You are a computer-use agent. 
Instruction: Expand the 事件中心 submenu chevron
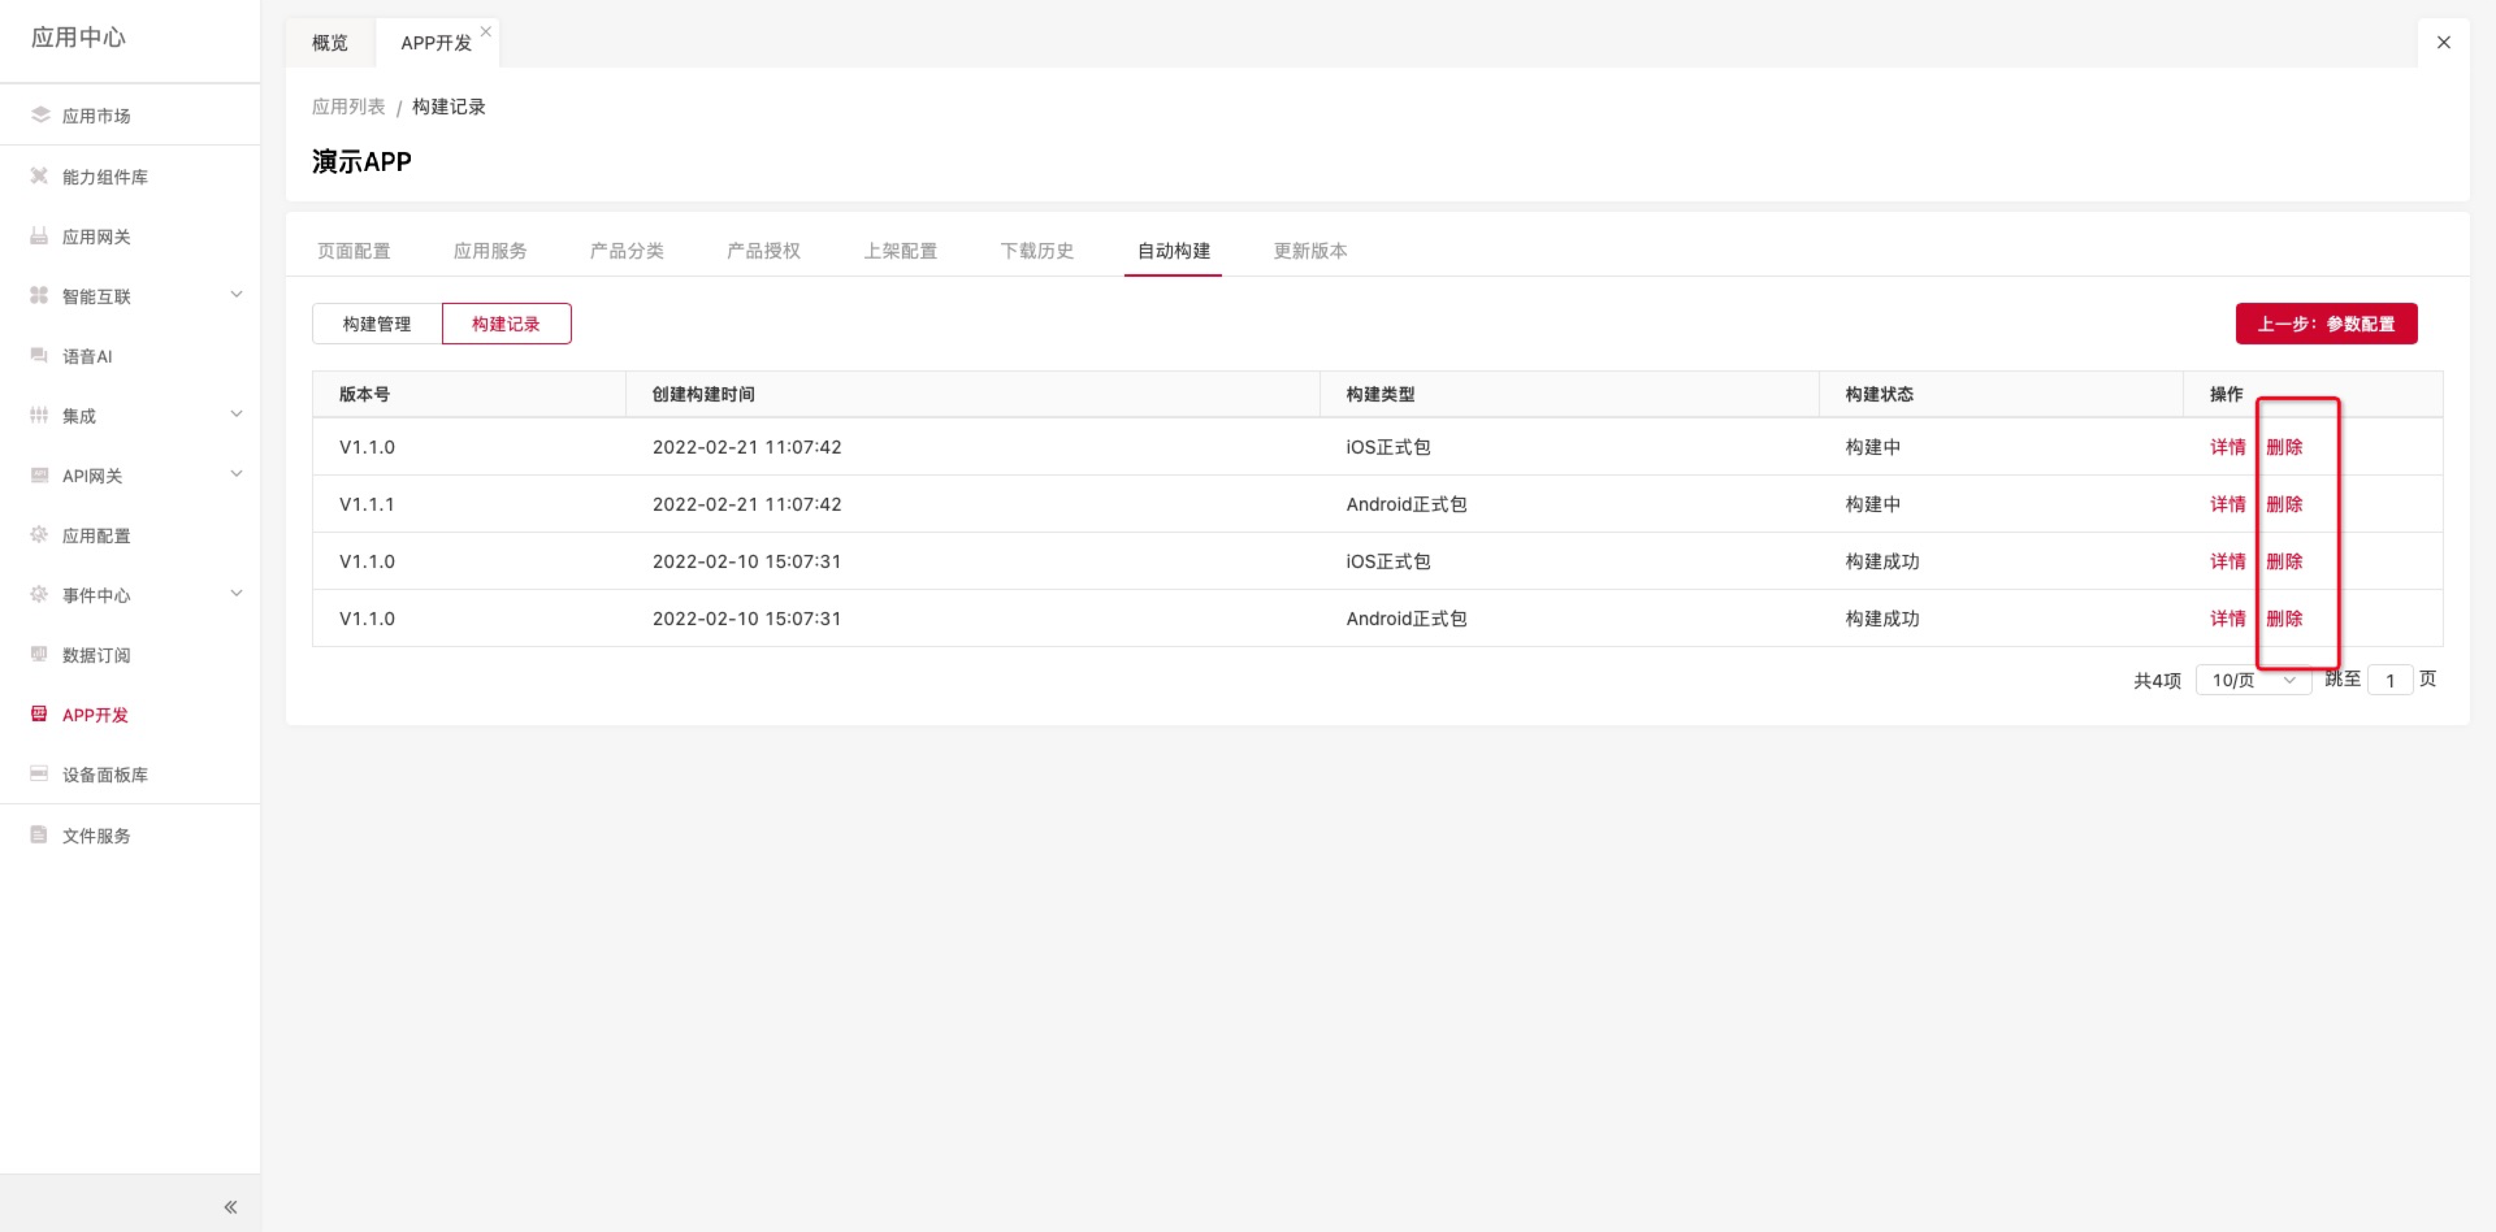click(x=237, y=594)
